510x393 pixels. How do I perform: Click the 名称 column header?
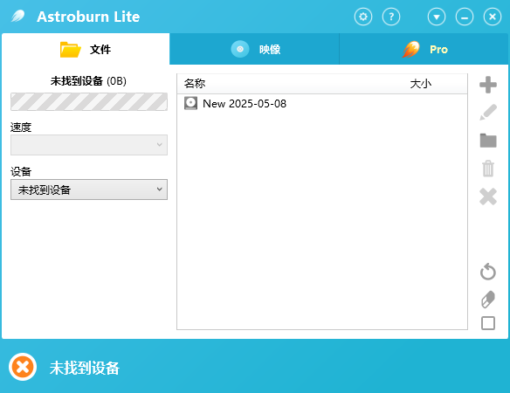195,84
